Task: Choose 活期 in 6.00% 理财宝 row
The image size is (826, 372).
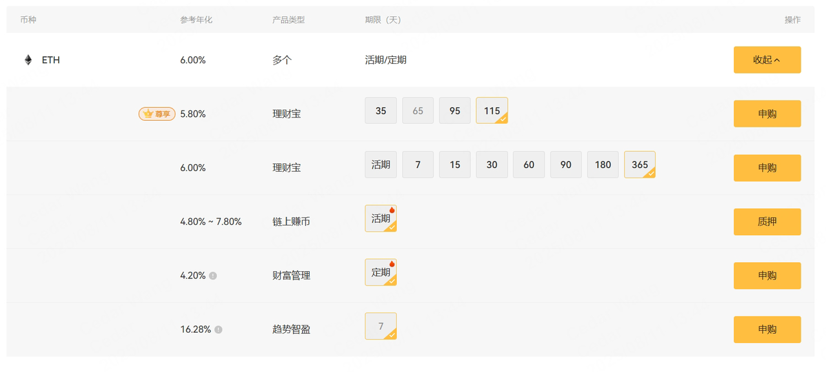Action: tap(381, 165)
